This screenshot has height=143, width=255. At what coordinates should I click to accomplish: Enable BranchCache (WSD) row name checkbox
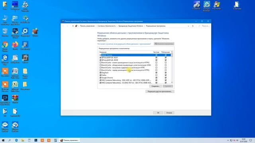click(x=100, y=65)
